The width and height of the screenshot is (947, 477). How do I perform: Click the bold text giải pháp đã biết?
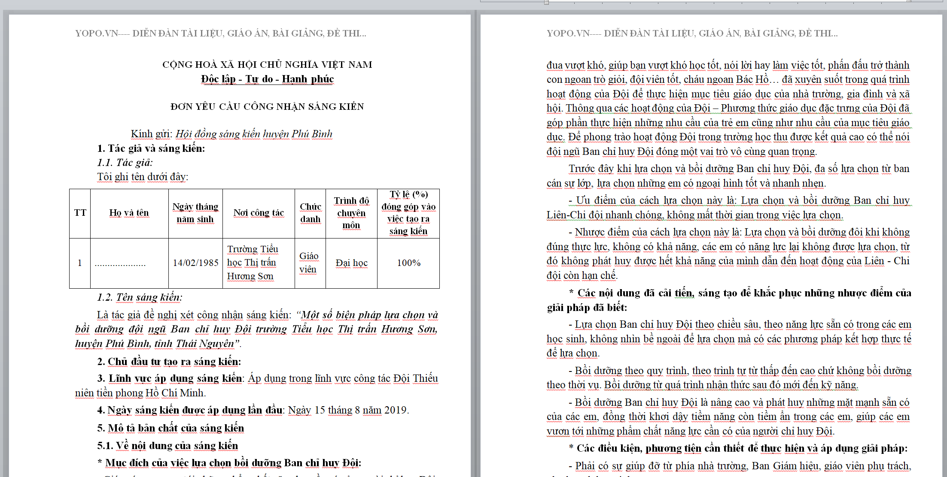point(587,308)
